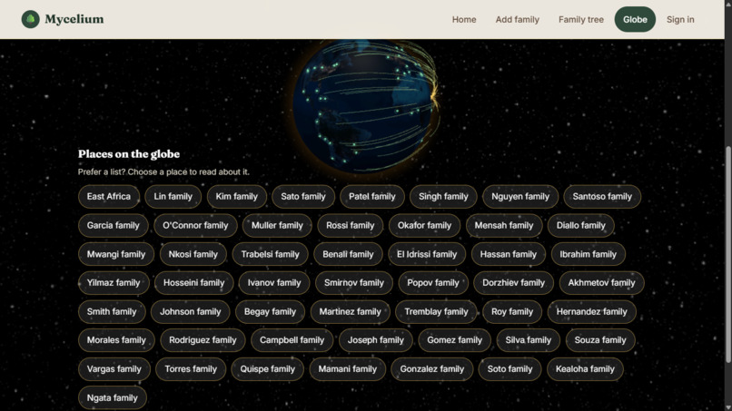
Task: Select Sato family chip
Action: pos(303,196)
